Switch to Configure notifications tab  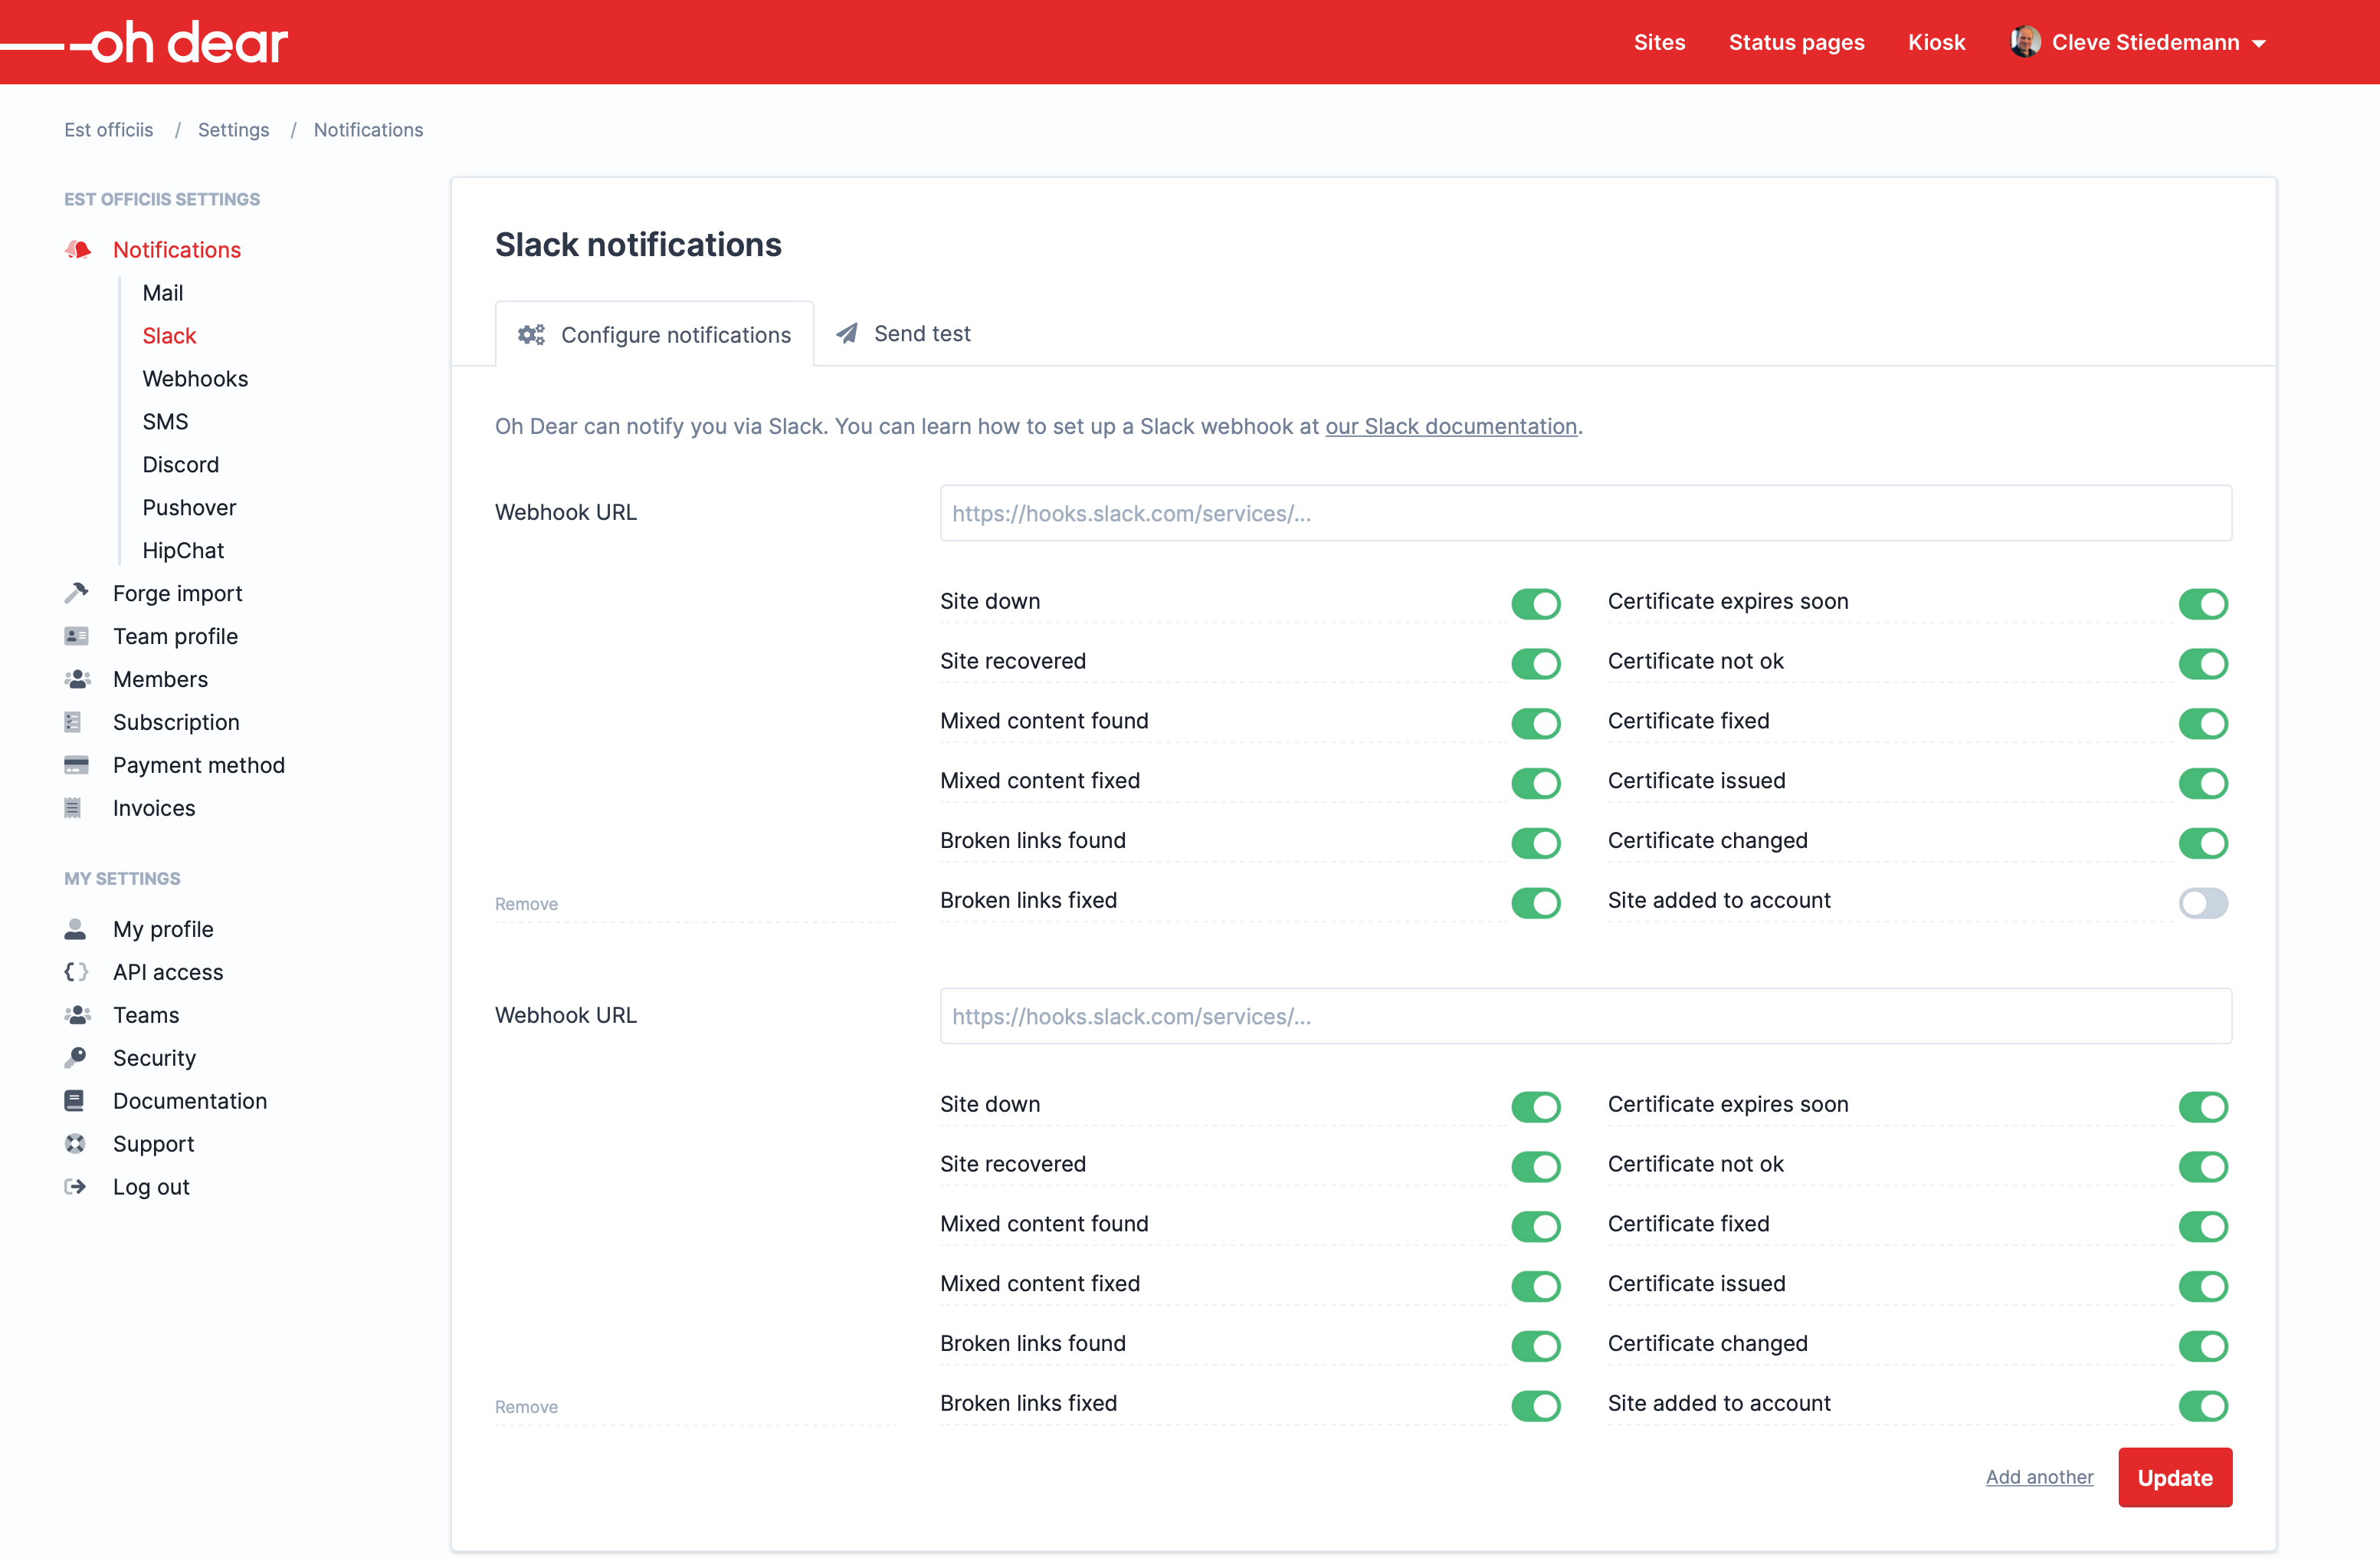654,334
